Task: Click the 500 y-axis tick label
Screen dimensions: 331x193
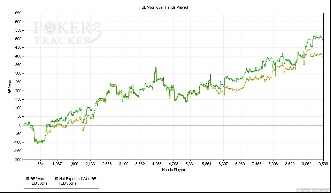Action: [x=18, y=39]
